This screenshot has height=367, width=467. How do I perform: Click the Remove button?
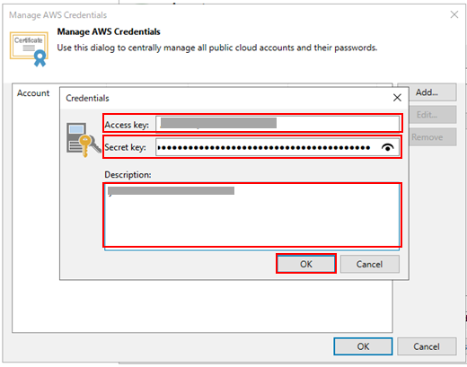427,137
